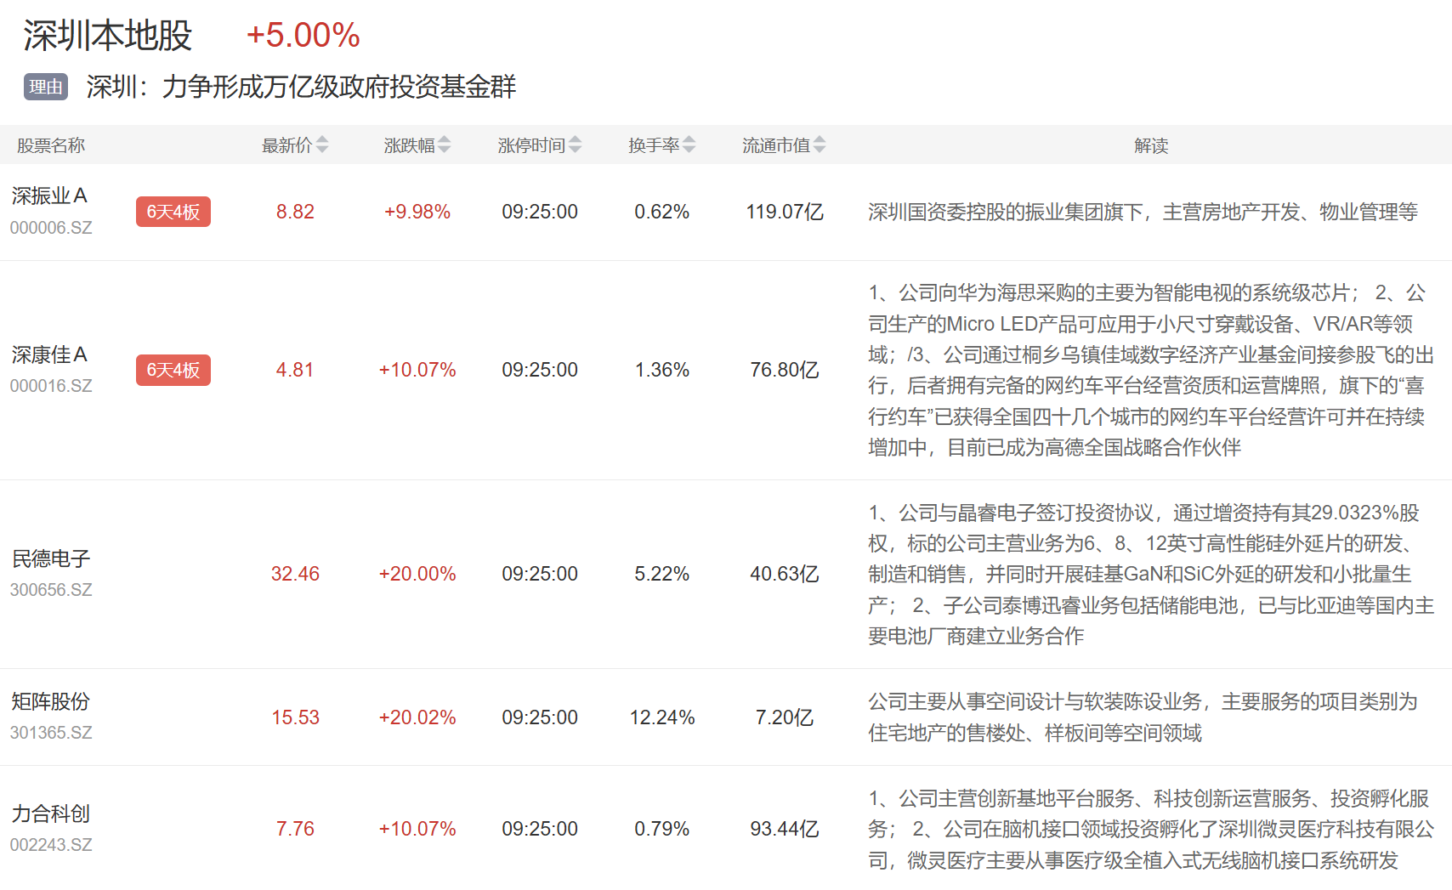
Task: Click the 深圳本地股 sector title
Action: [x=108, y=36]
